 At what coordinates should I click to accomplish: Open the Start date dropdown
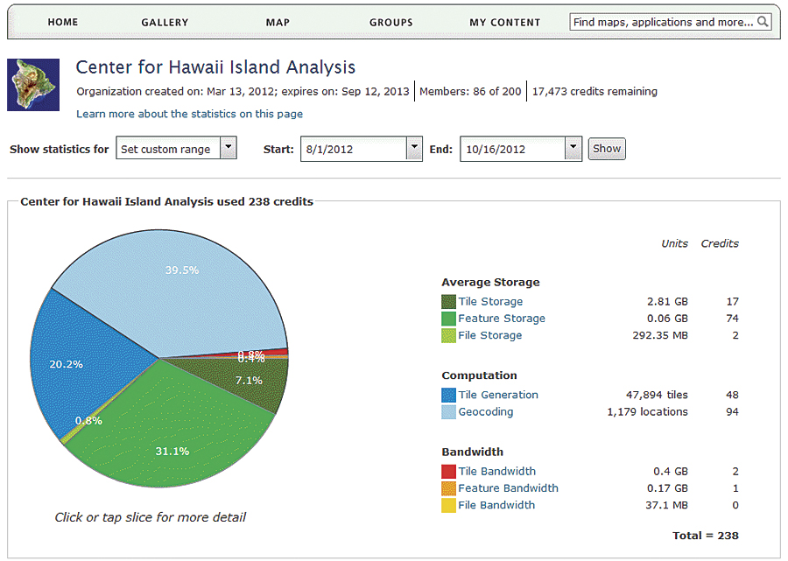point(414,149)
